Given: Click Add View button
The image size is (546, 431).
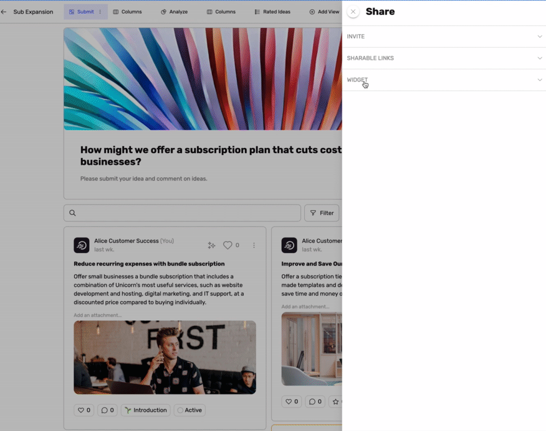Looking at the screenshot, I should click(x=324, y=12).
